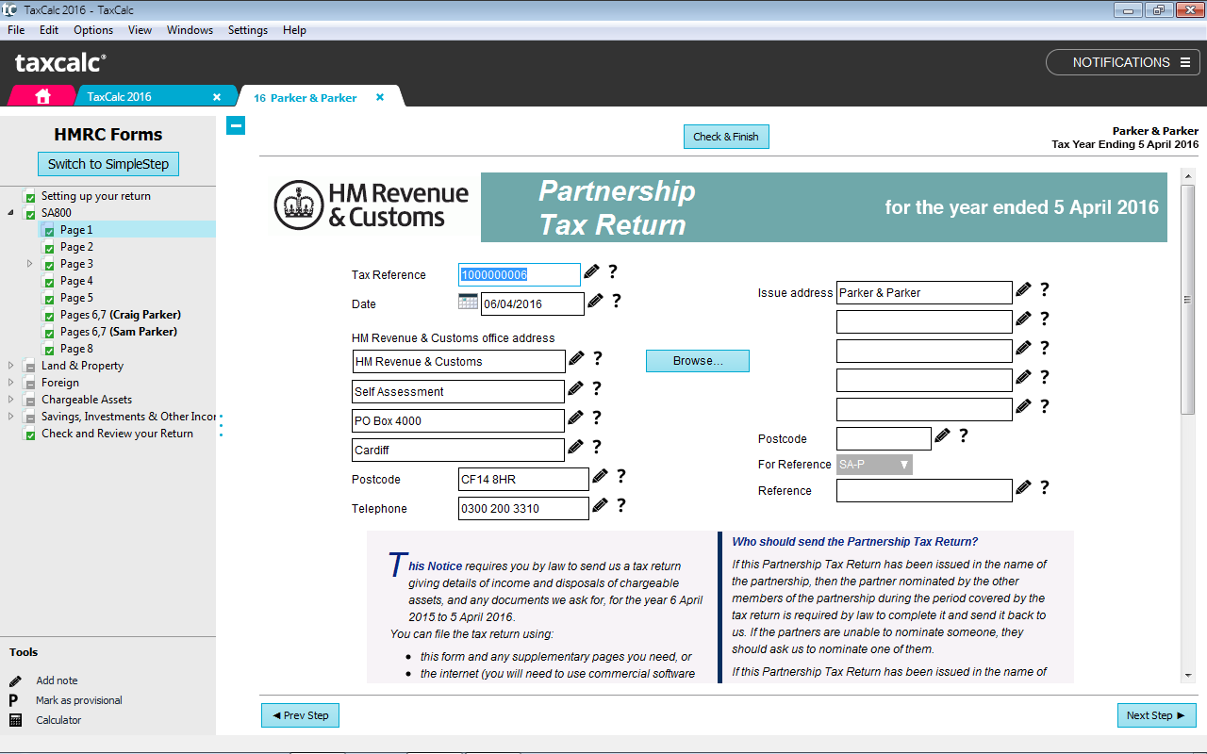Collapse sidebar with blue minus button

236,125
